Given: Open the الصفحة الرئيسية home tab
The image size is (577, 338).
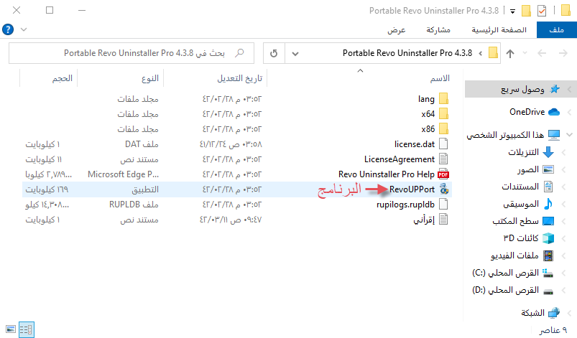Looking at the screenshot, I should click(499, 29).
